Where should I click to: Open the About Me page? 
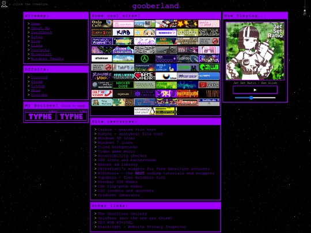point(40,28)
